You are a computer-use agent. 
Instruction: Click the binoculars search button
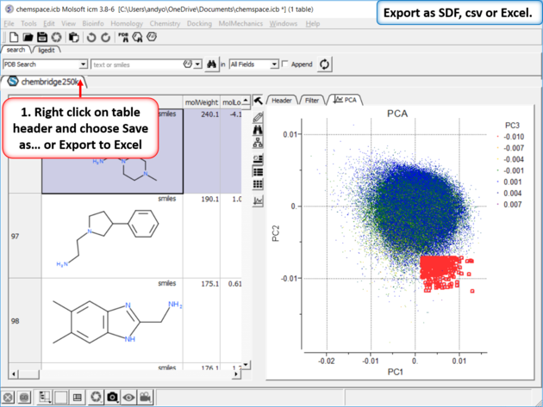(x=210, y=65)
